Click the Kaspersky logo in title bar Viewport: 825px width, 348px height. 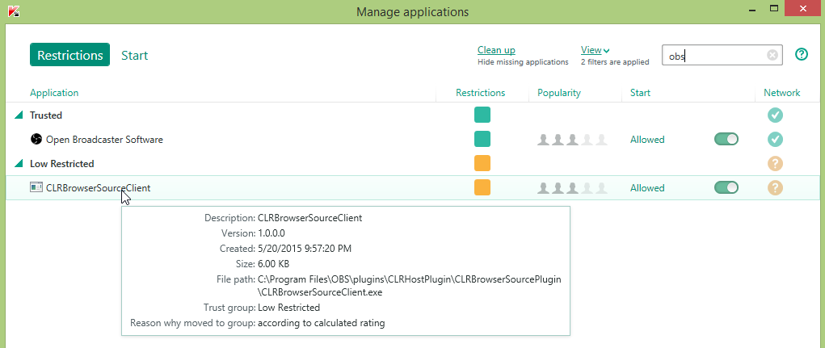click(15, 11)
